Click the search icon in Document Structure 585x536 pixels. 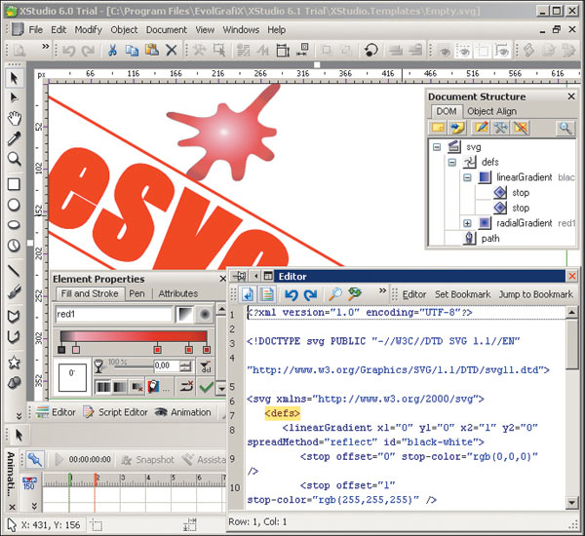[565, 129]
